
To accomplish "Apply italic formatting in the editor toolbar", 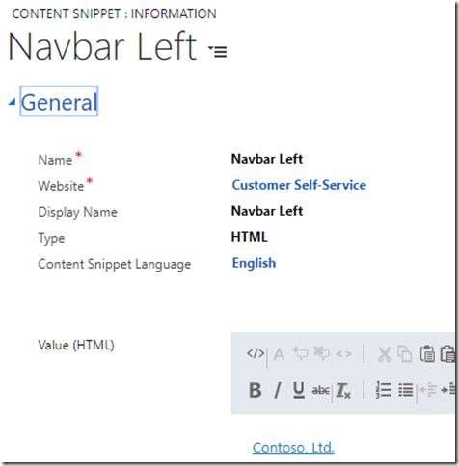I will coord(278,390).
